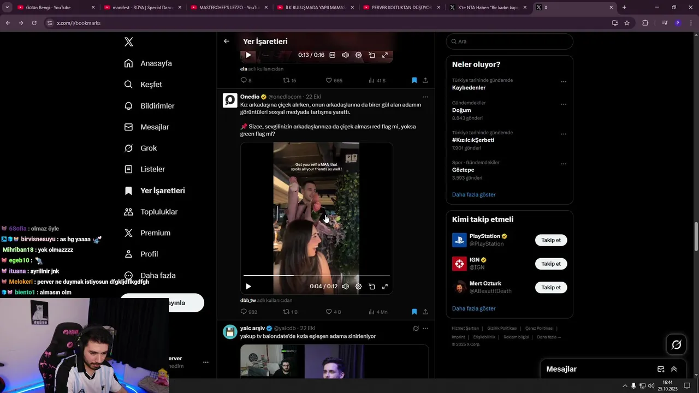Open Gizlilik Politikası link

tap(502, 329)
